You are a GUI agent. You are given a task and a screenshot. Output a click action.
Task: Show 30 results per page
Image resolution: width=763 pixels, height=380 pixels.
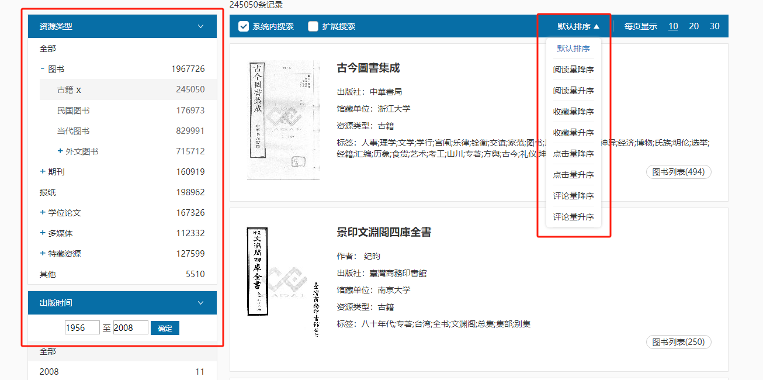click(715, 26)
